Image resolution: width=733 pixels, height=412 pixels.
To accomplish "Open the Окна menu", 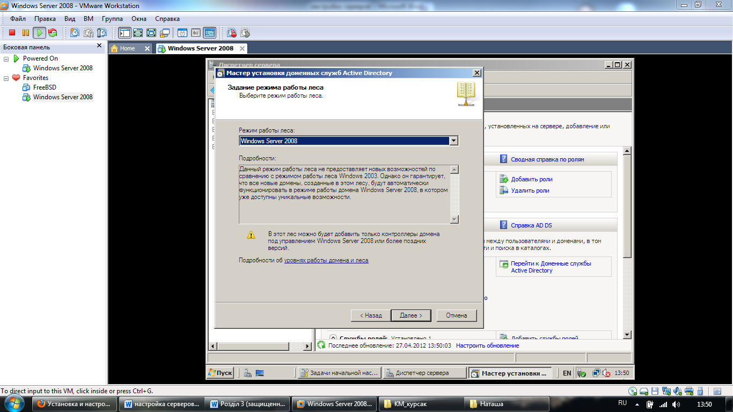I will [139, 19].
